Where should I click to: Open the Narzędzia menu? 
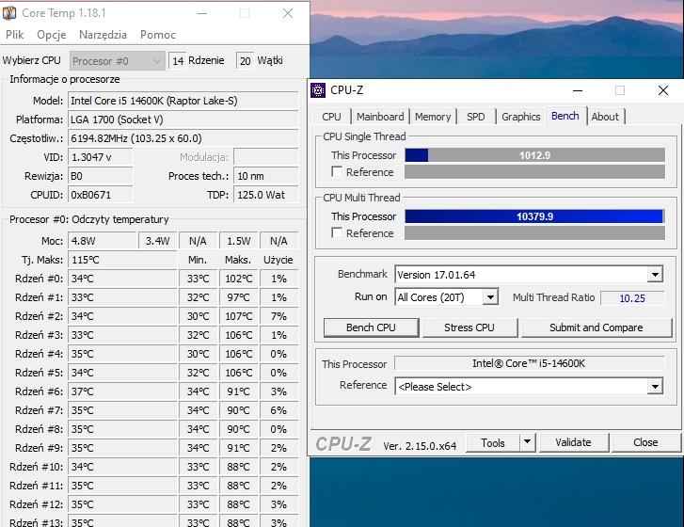click(103, 35)
